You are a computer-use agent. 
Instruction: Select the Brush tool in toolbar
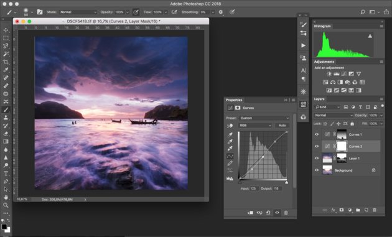6,109
